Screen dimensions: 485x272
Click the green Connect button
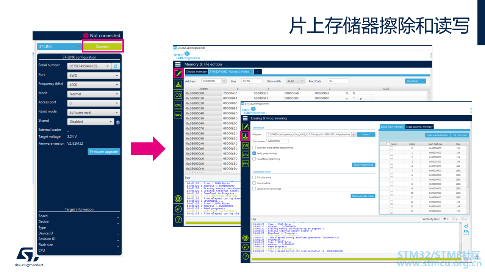102,46
